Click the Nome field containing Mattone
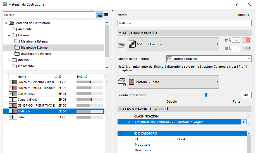Viewport: 256px width, 153px height. (185, 23)
